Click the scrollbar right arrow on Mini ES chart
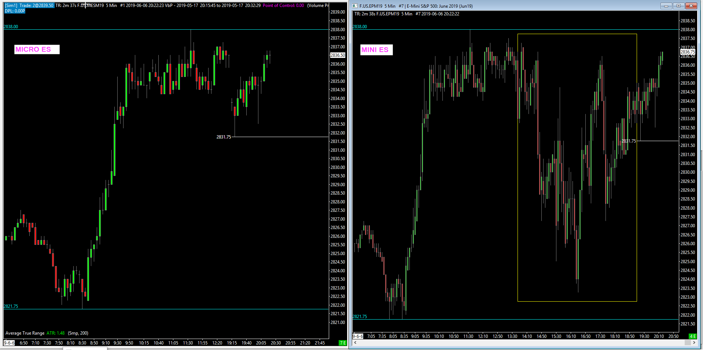703x350 pixels. (694, 342)
